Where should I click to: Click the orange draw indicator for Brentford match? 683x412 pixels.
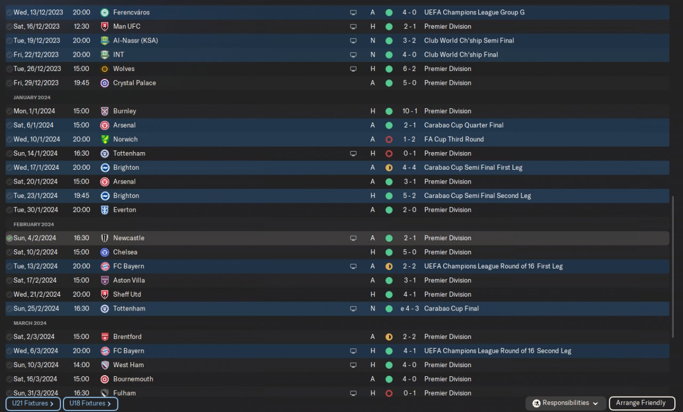389,337
